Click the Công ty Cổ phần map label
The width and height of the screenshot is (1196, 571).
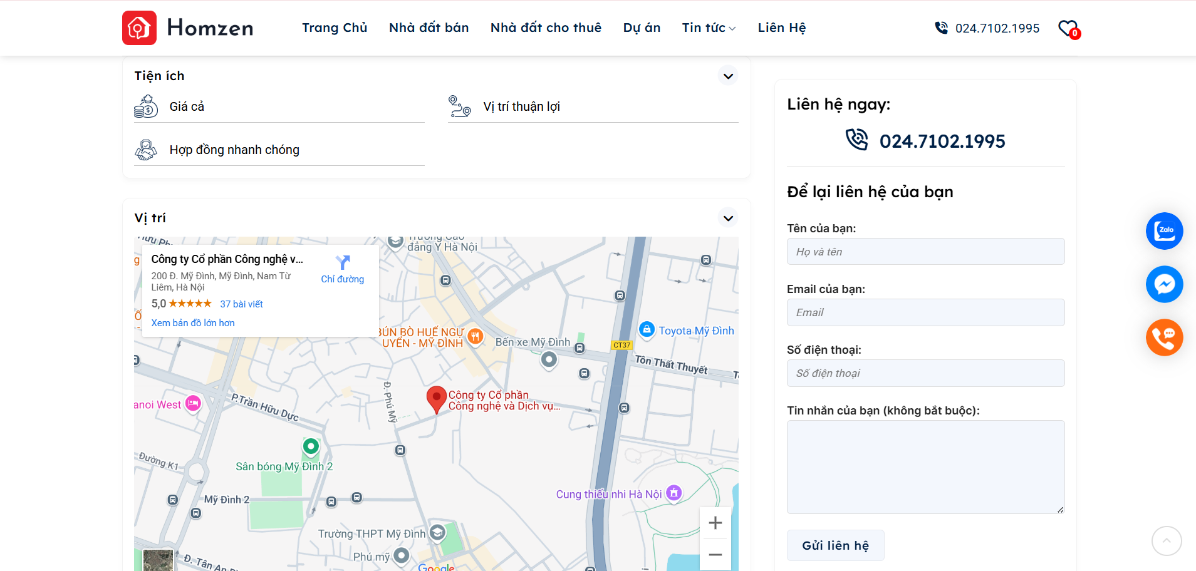coord(504,401)
